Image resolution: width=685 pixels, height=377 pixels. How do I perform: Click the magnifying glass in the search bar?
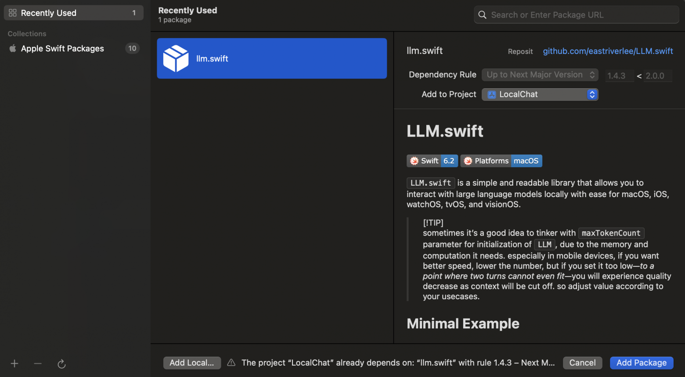coord(482,14)
